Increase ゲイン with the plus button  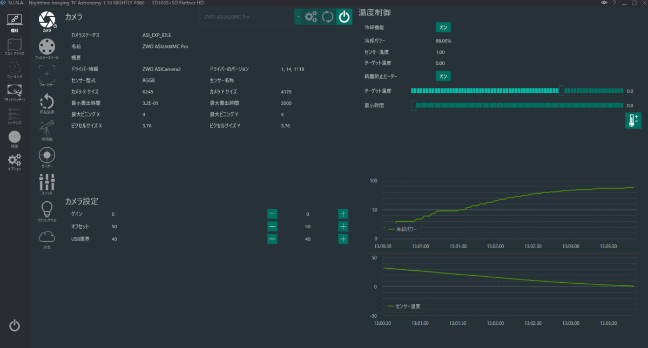click(343, 214)
